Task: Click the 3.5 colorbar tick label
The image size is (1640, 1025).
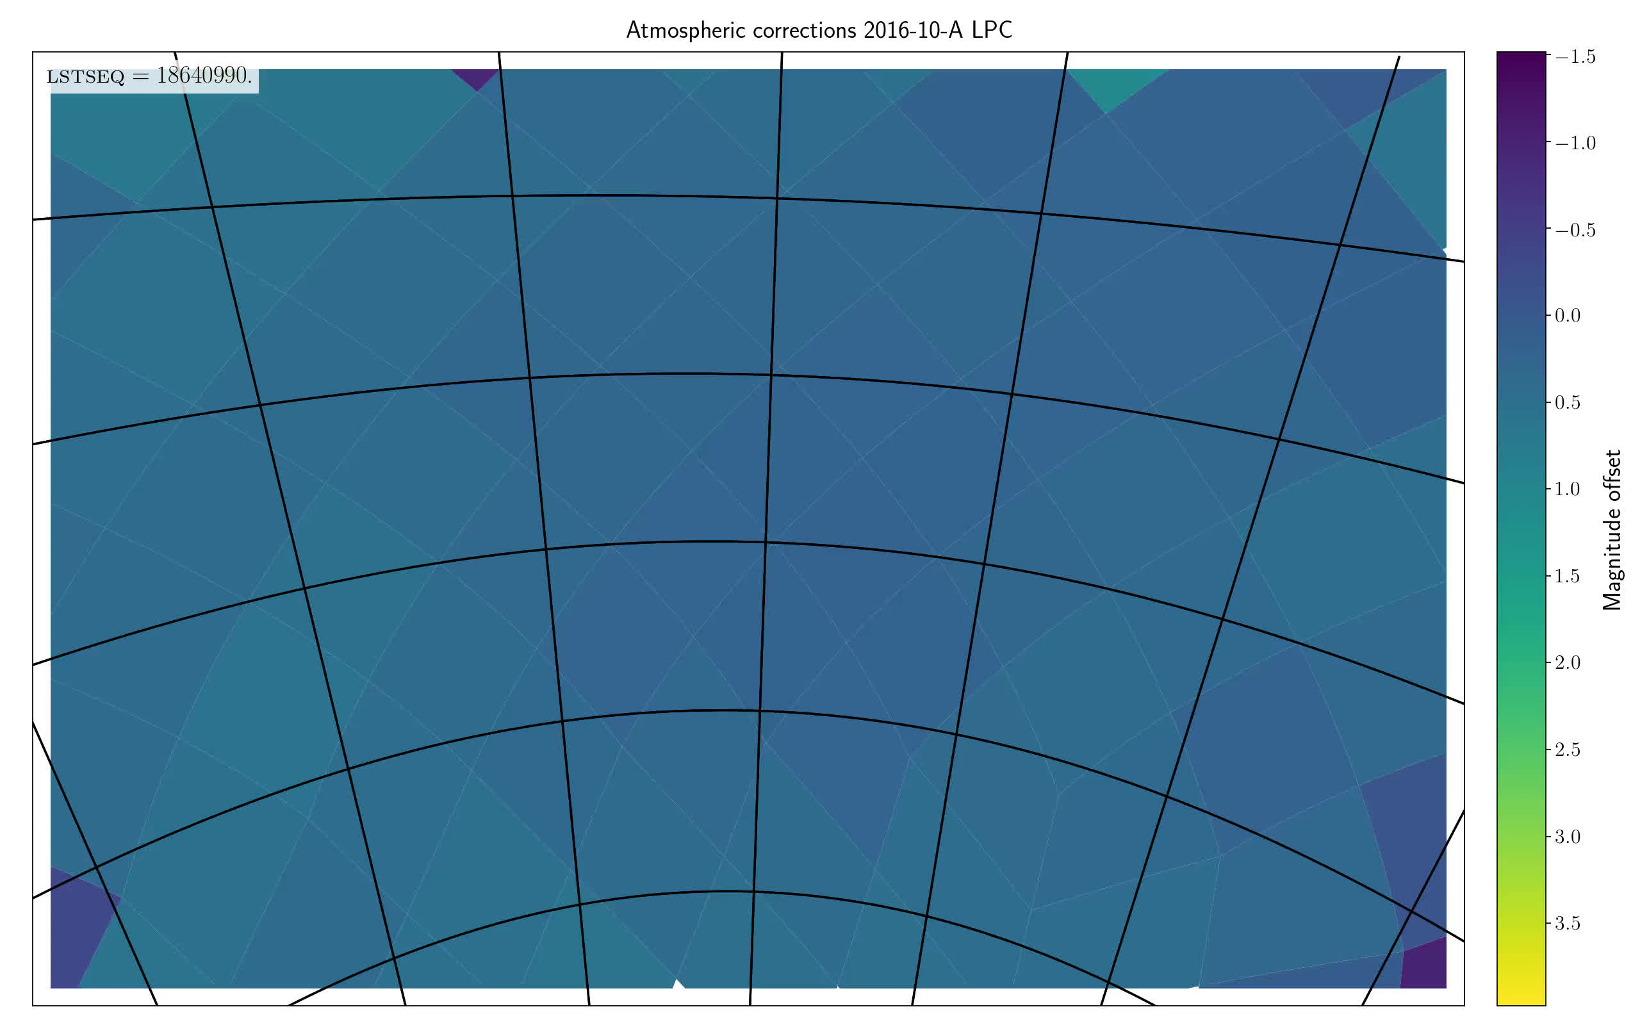Action: [x=1567, y=923]
